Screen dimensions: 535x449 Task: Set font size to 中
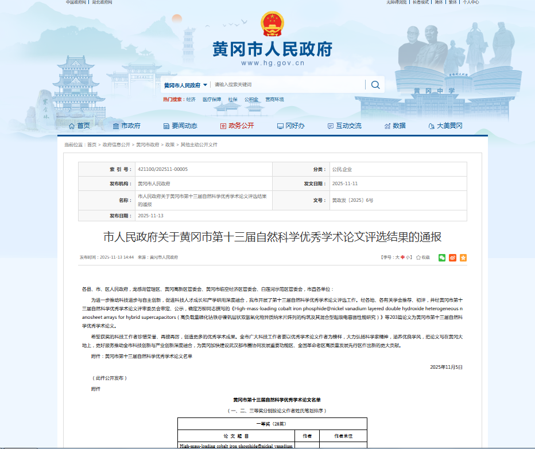[402, 257]
